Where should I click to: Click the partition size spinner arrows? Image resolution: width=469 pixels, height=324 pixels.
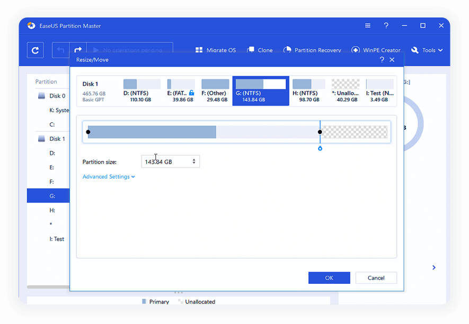[x=194, y=161]
